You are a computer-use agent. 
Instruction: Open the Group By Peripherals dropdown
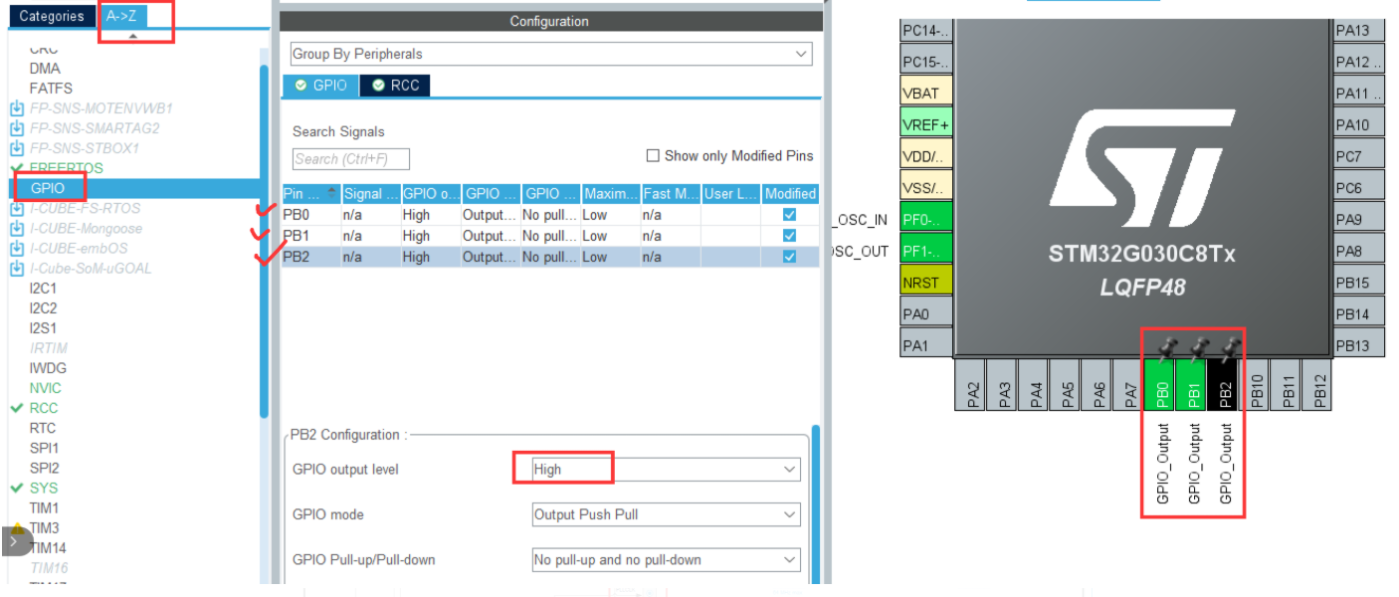pyautogui.click(x=550, y=54)
